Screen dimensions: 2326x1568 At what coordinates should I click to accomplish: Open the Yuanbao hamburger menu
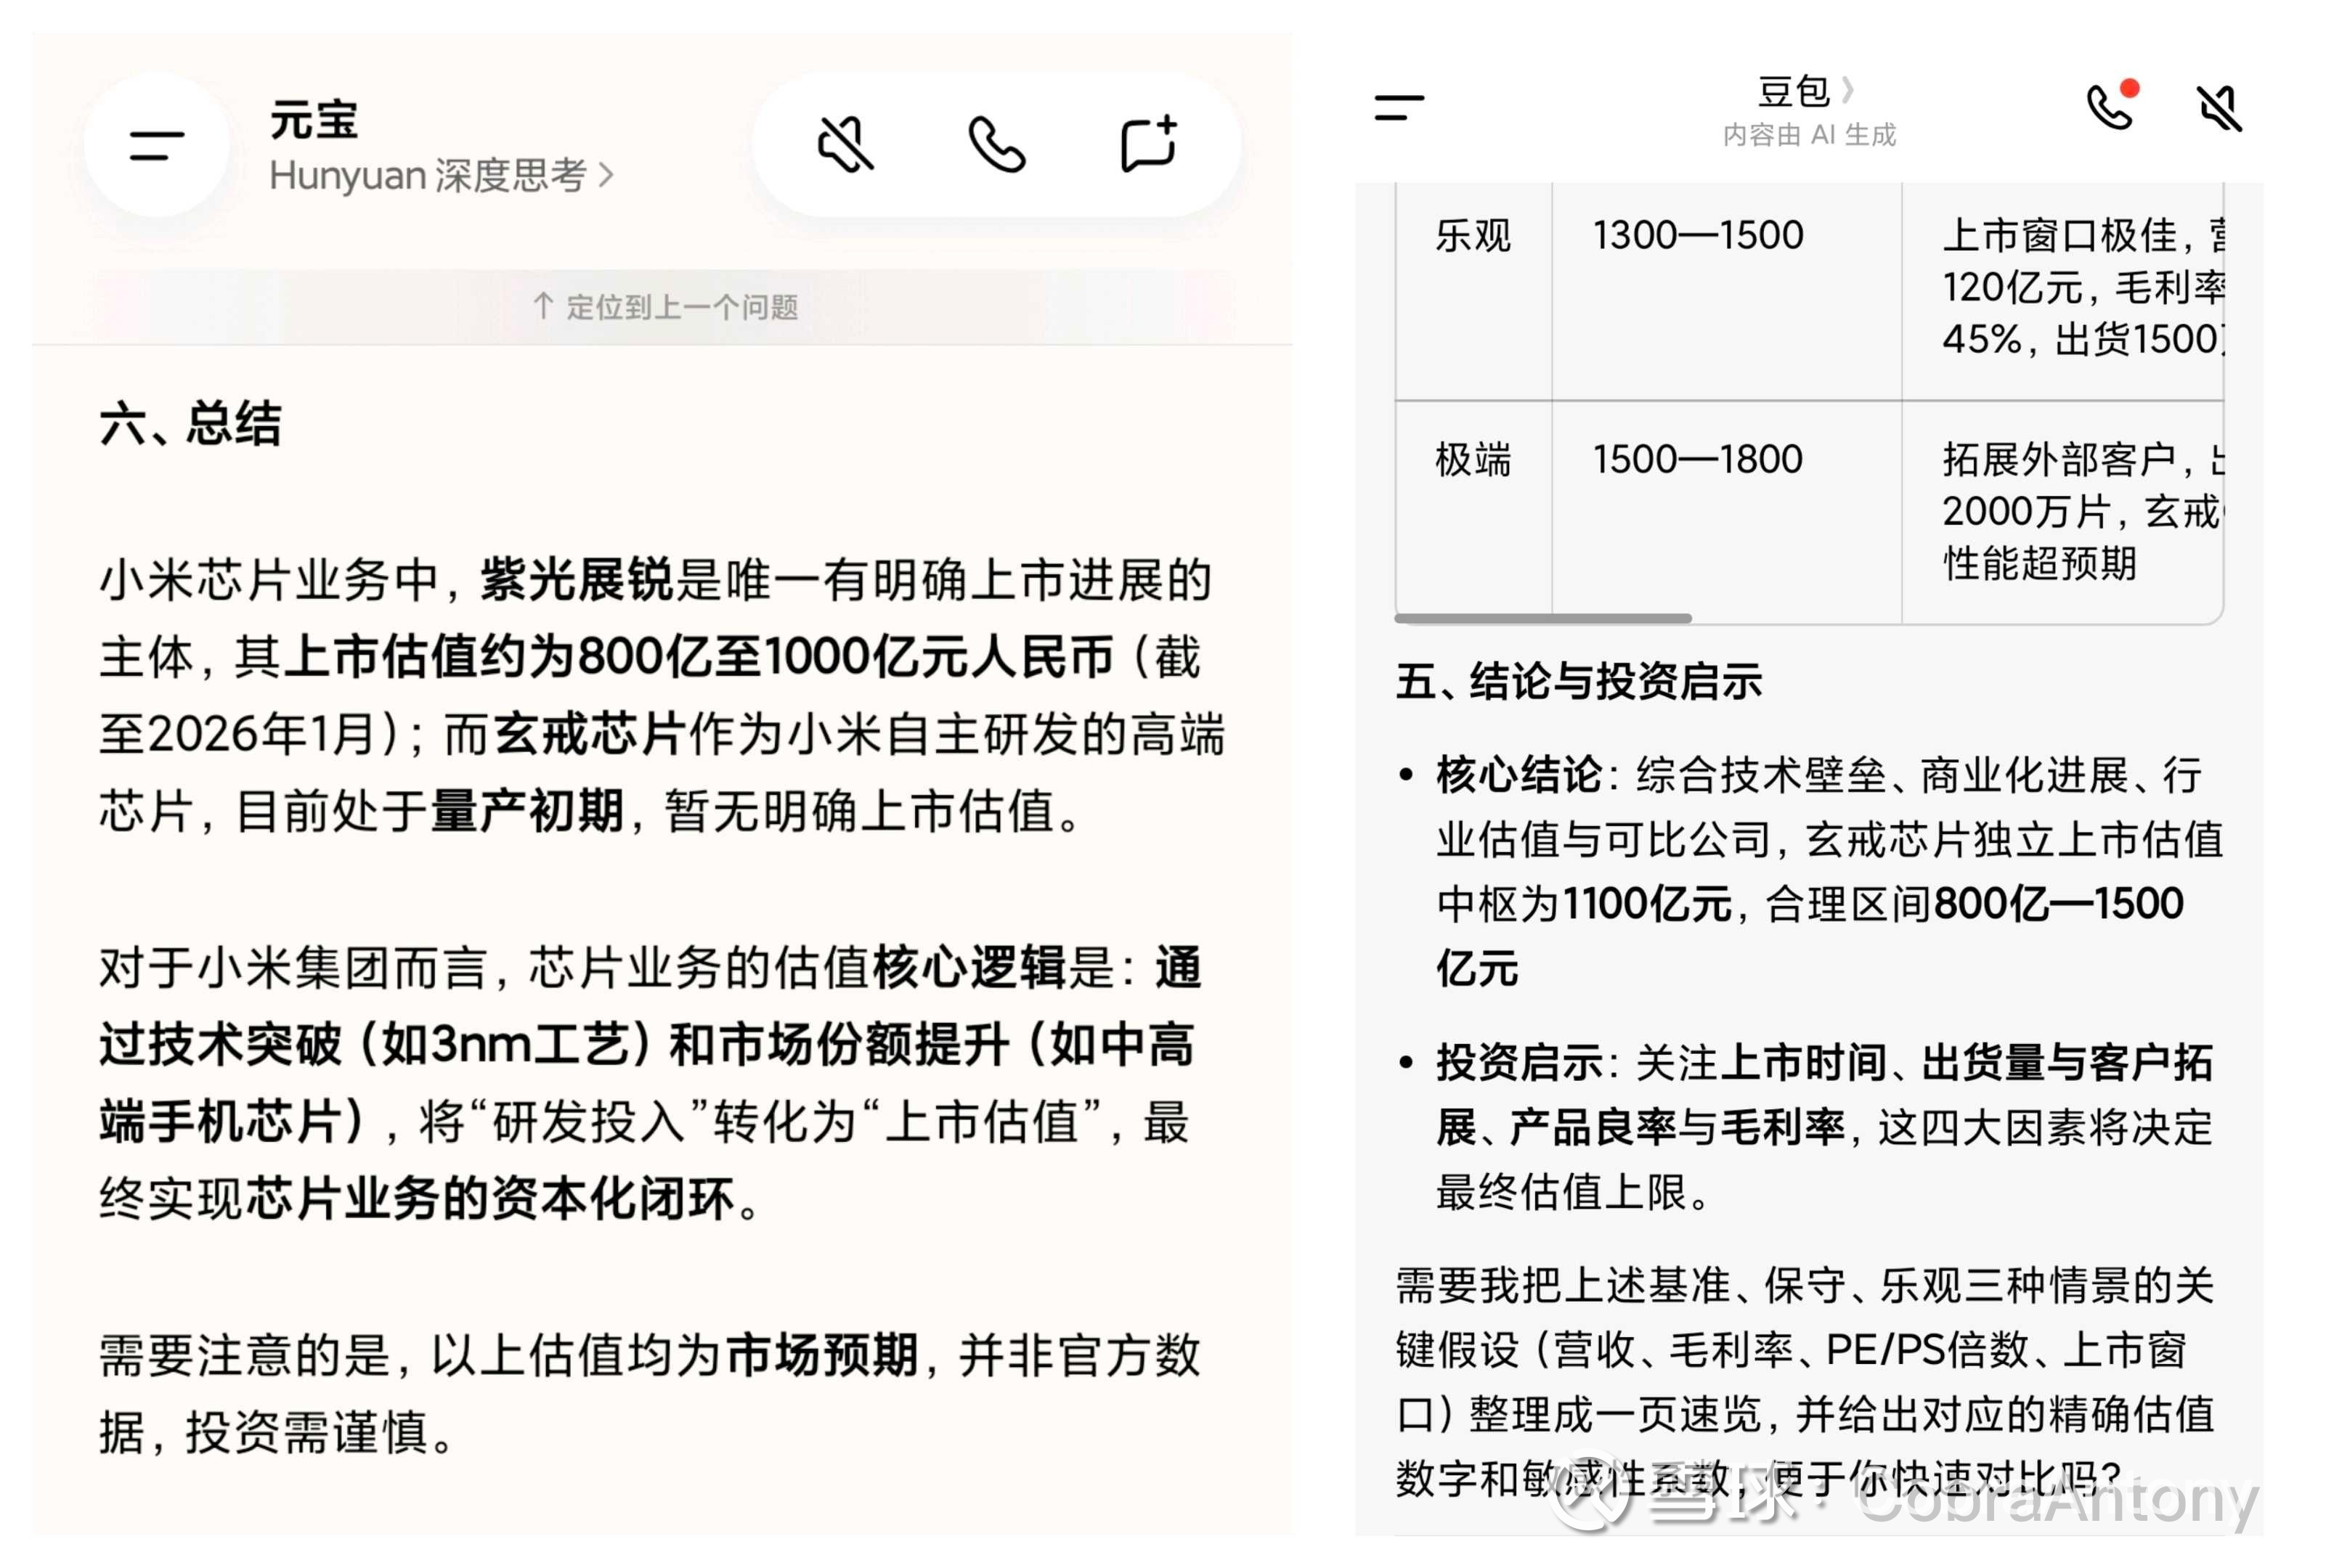[x=156, y=145]
